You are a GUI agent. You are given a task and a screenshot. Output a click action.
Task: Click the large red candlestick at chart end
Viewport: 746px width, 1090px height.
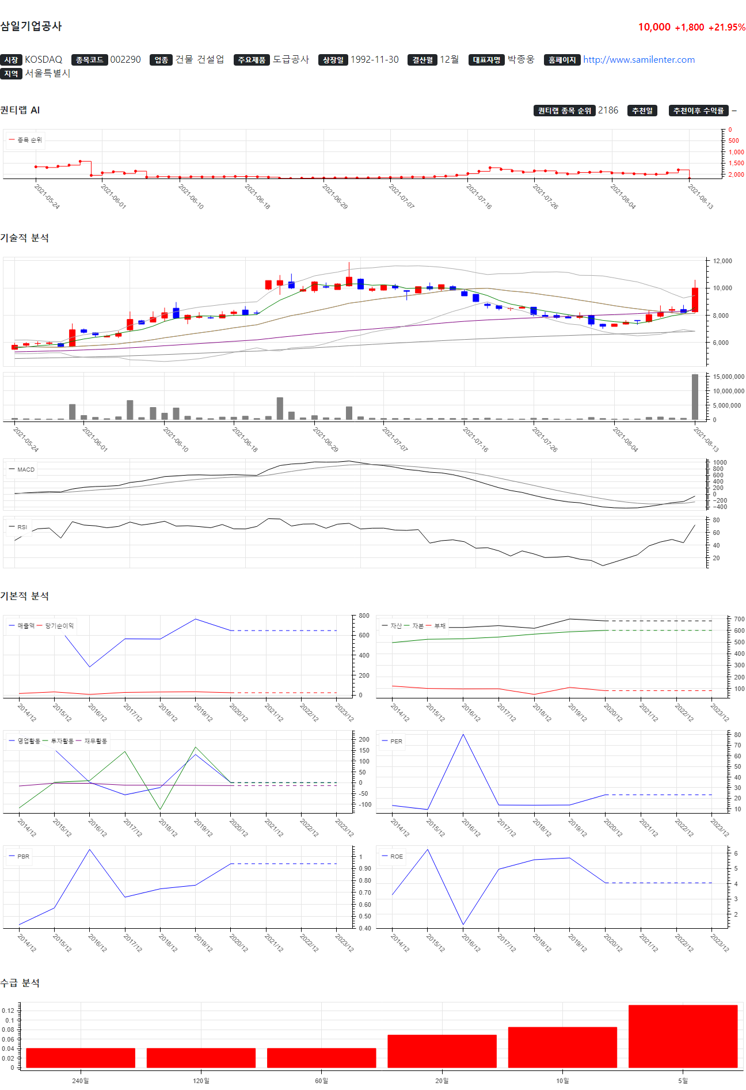(x=695, y=299)
